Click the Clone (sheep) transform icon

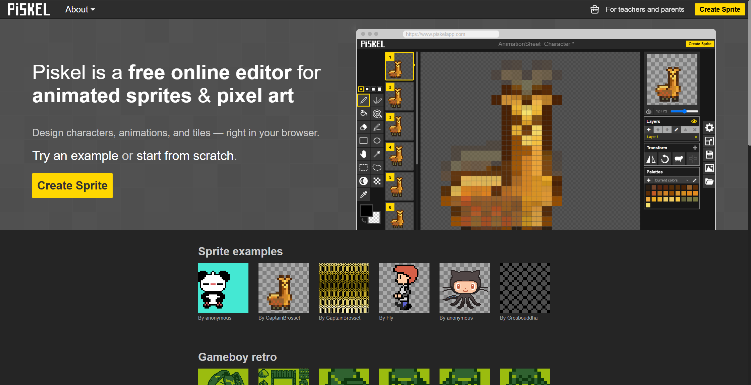[x=679, y=159]
